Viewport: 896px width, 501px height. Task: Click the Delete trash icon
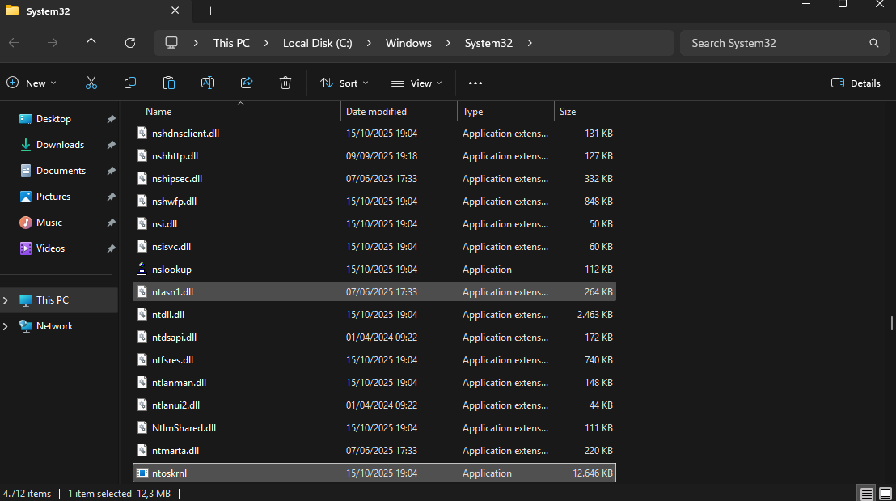285,83
